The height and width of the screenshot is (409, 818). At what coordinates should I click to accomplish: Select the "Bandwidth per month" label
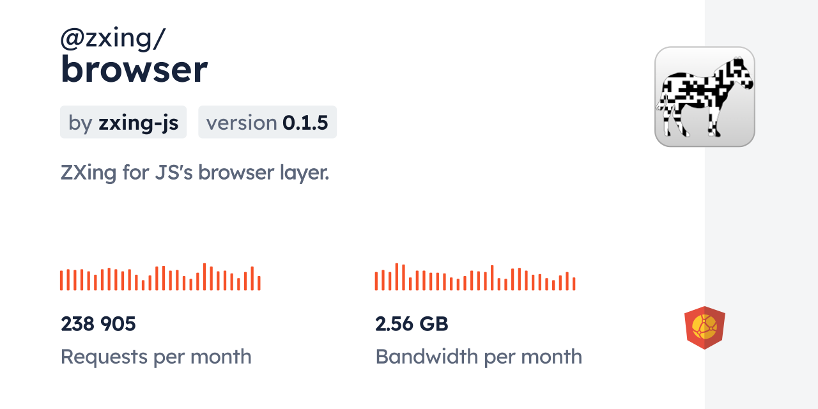479,357
